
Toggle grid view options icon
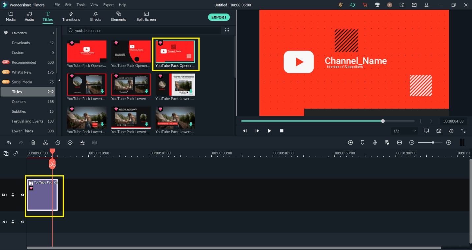pyautogui.click(x=227, y=30)
